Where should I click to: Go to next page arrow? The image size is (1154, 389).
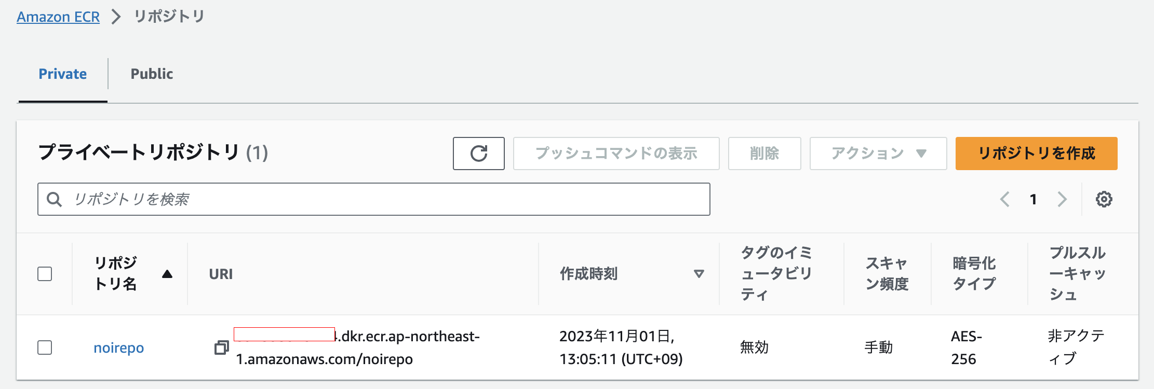[1062, 199]
